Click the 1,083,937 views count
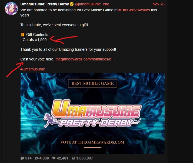The width and height of the screenshot is (193, 163). tap(85, 158)
